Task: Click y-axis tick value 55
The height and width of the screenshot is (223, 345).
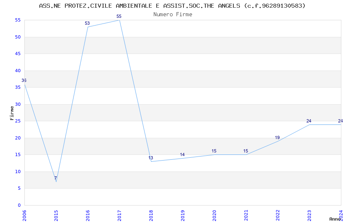Action: [x=18, y=20]
